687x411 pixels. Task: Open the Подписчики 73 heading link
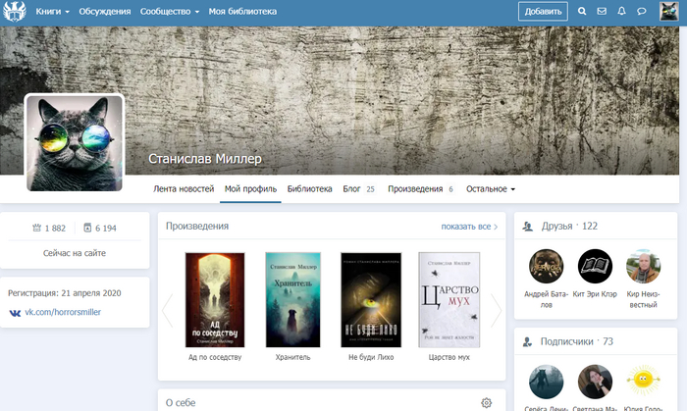577,341
